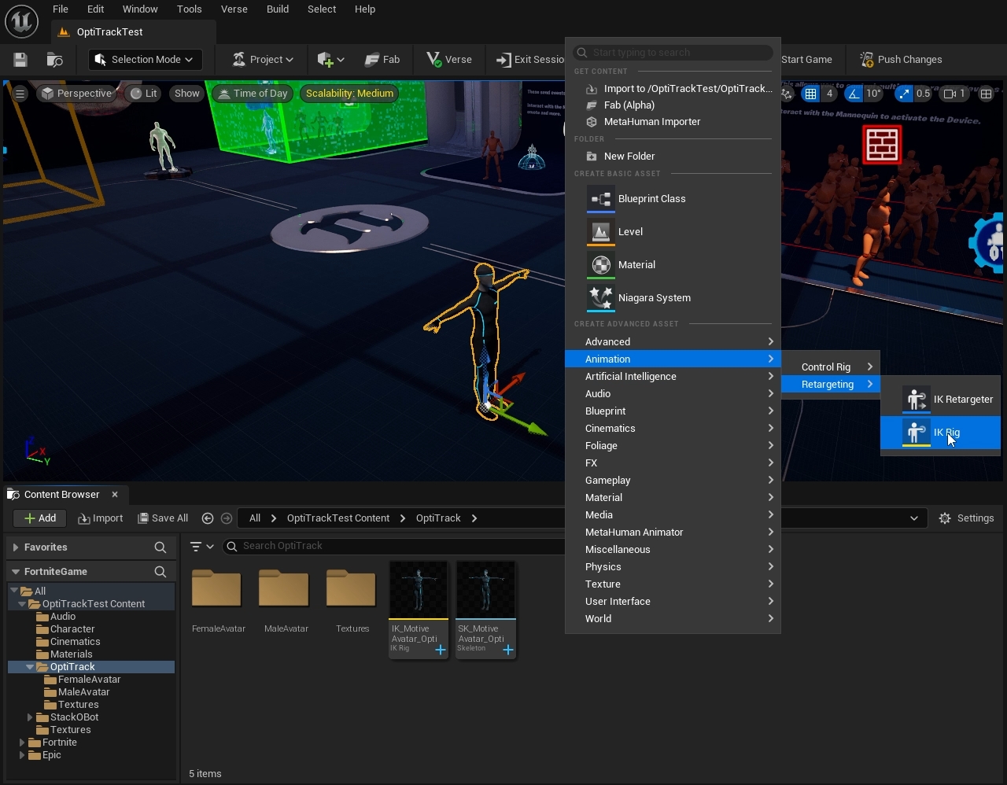Open the Fab toolbar button
The width and height of the screenshot is (1007, 785).
click(382, 60)
